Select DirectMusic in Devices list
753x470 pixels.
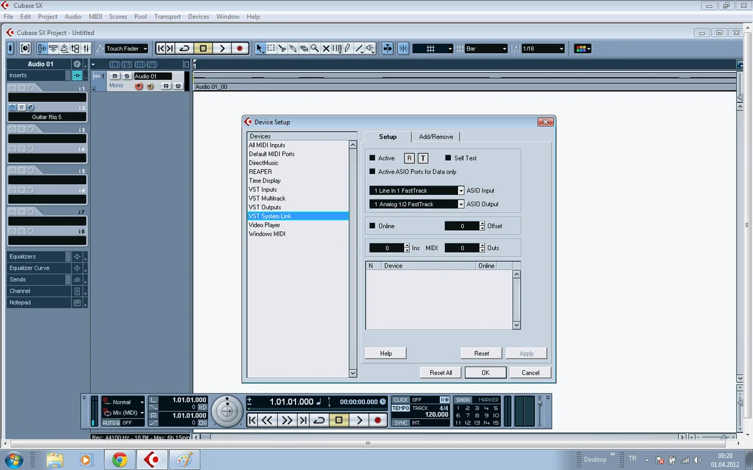(x=297, y=163)
